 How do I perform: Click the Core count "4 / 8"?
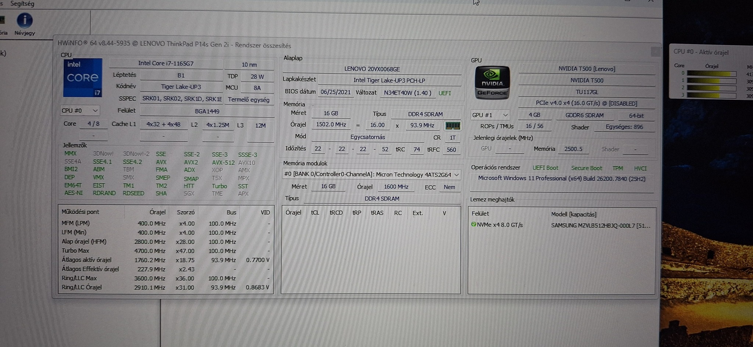(93, 124)
